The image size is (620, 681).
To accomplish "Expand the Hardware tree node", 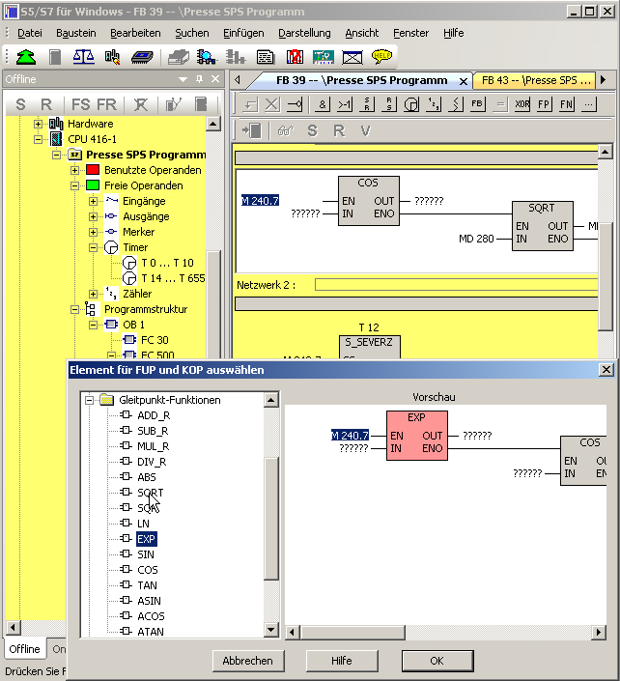I will pyautogui.click(x=39, y=124).
